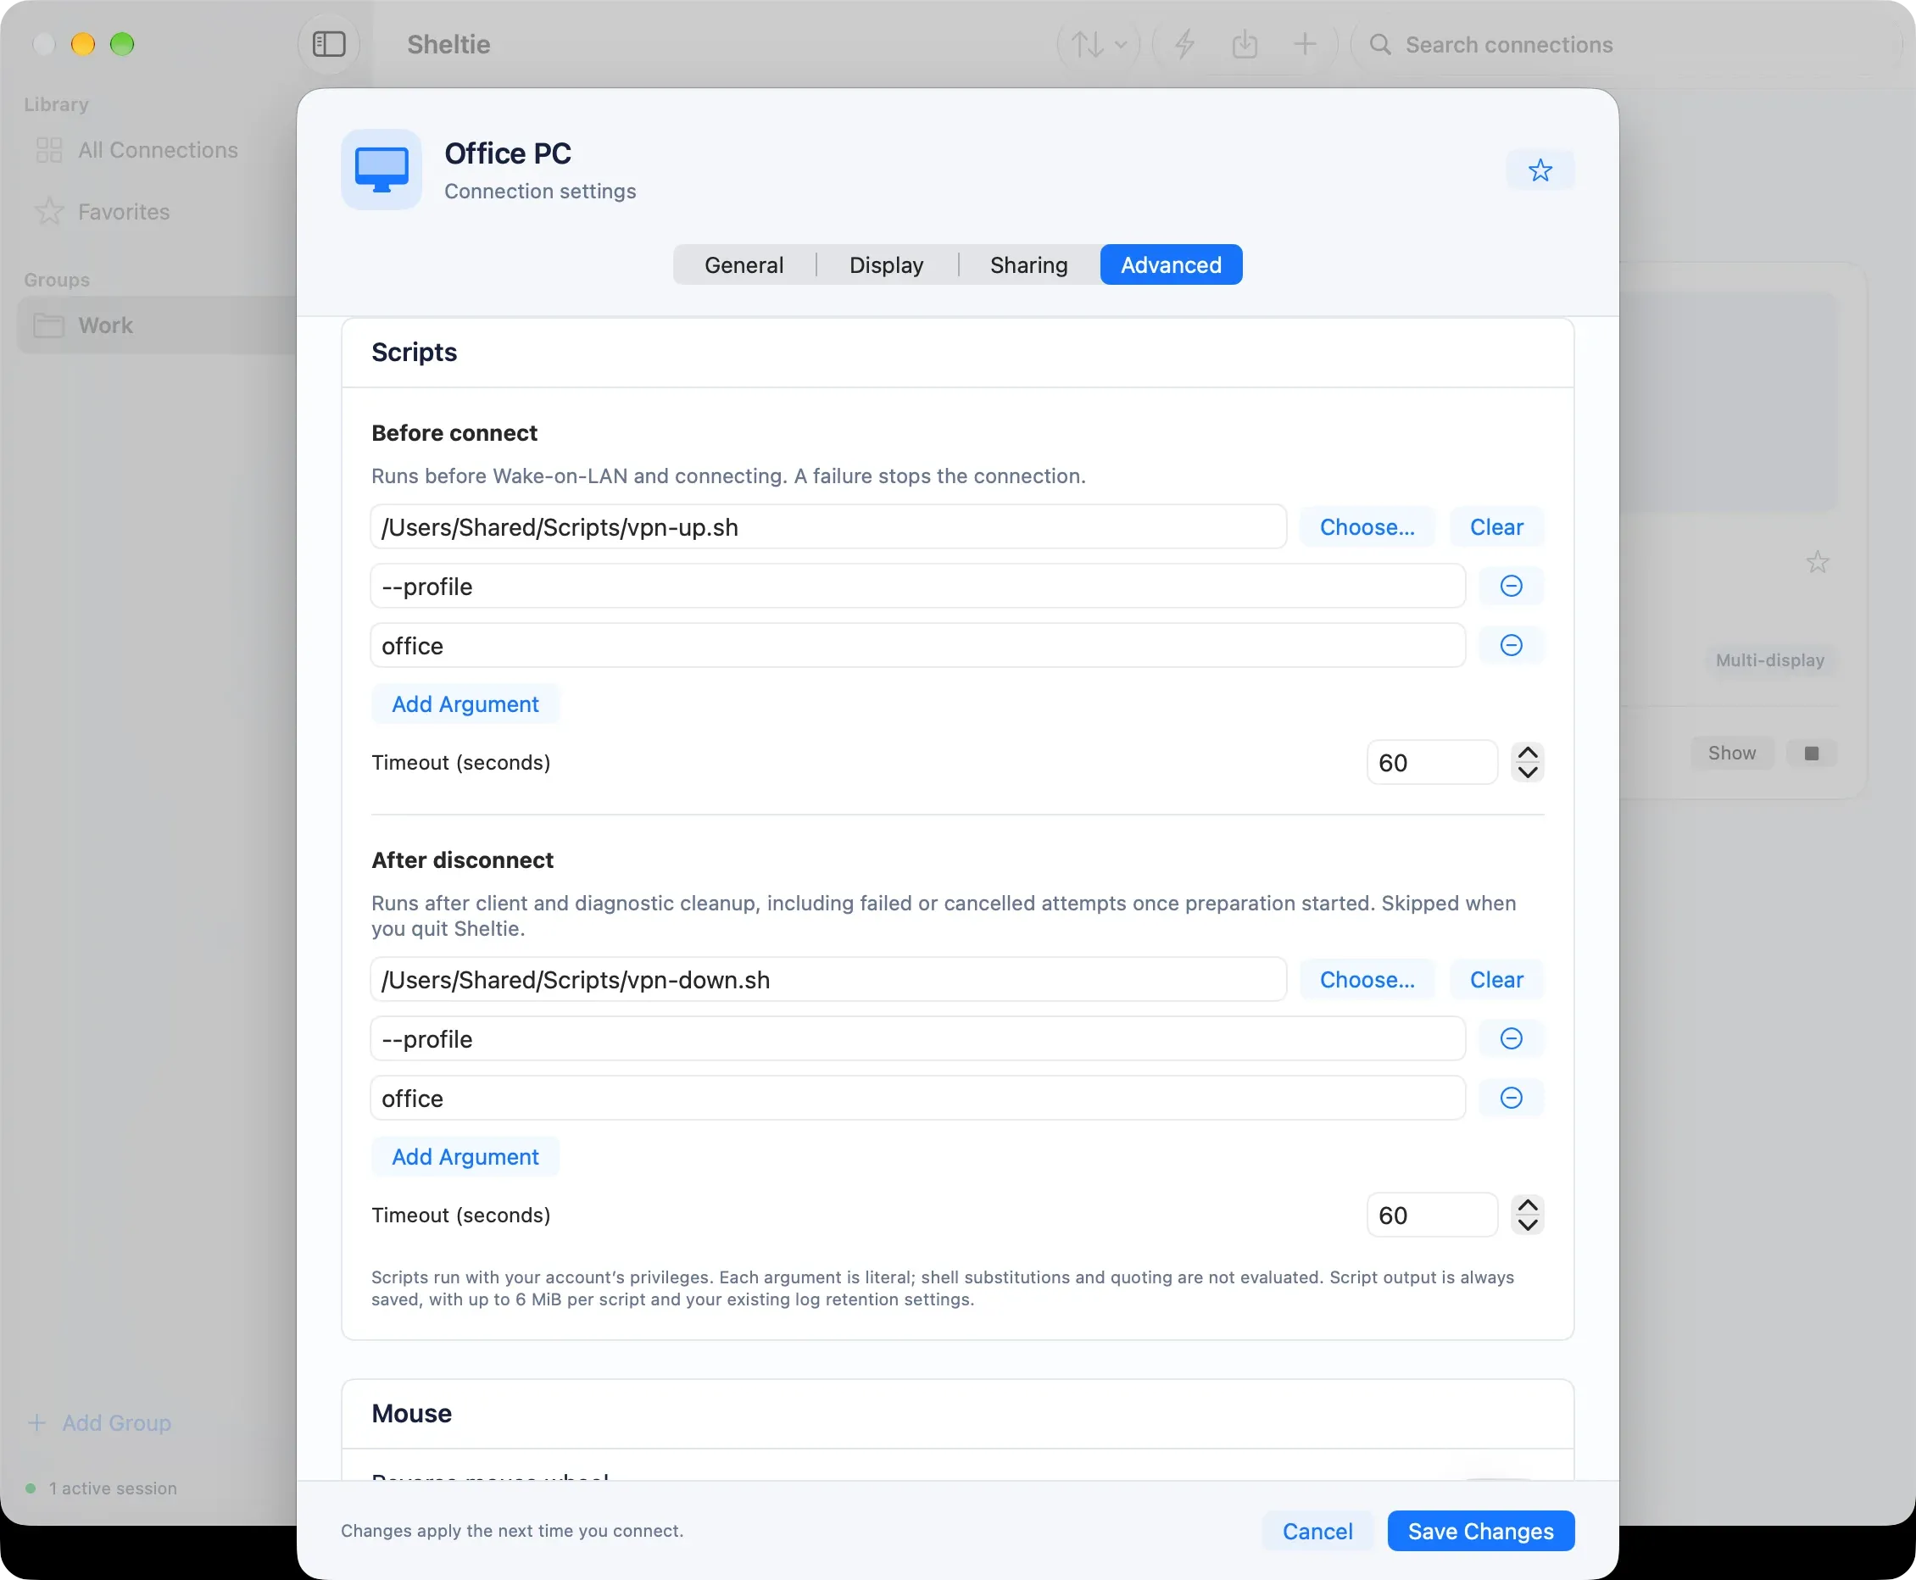Toggle the favorite star for Office PC
Viewport: 1916px width, 1580px height.
(1540, 170)
